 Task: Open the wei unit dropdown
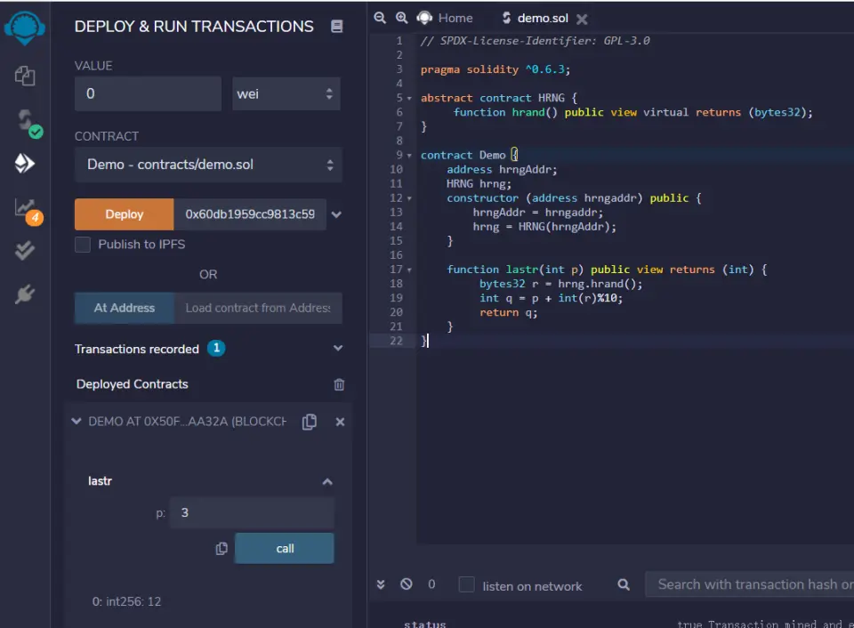(286, 93)
